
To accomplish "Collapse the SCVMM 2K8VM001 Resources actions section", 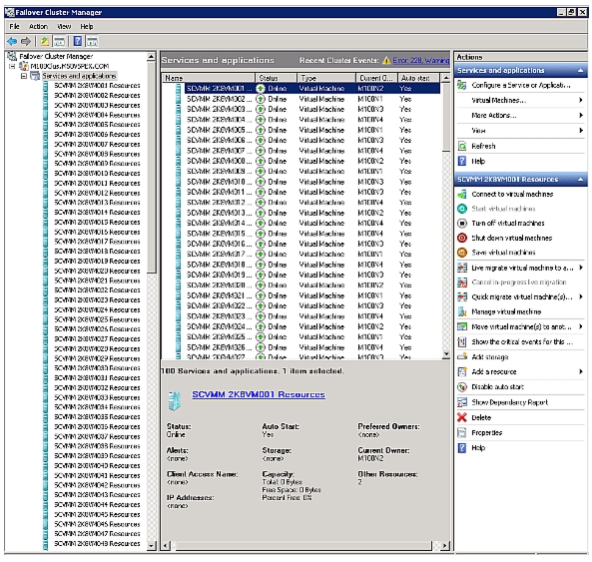I will tap(580, 180).
